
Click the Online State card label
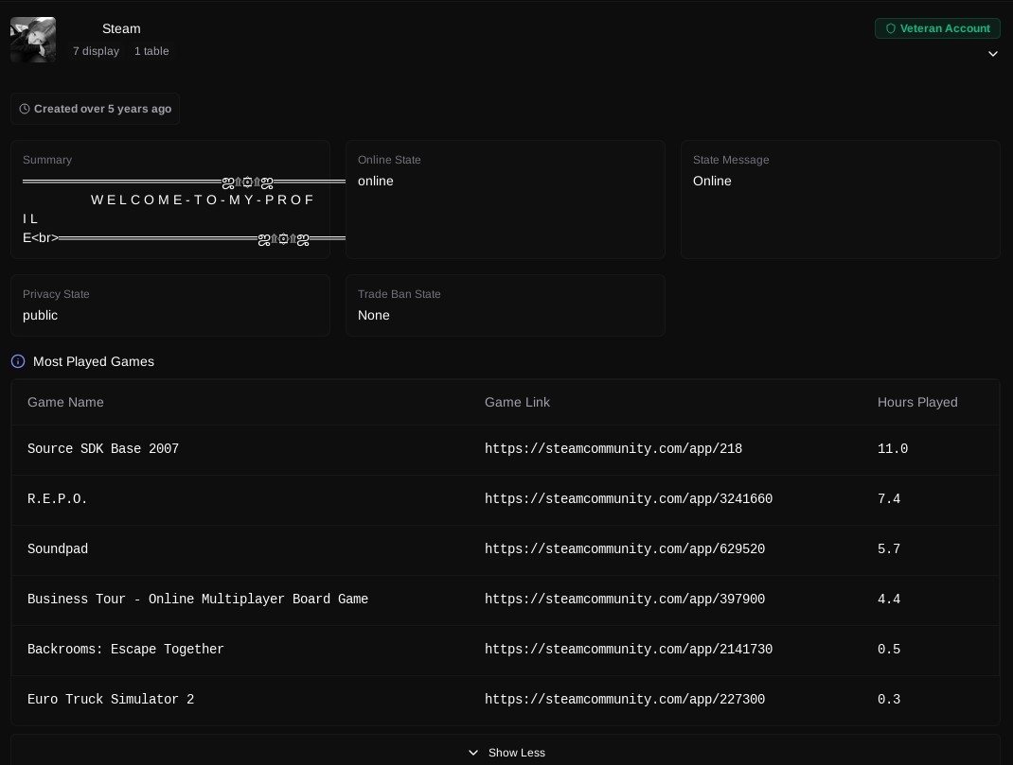[x=389, y=160]
